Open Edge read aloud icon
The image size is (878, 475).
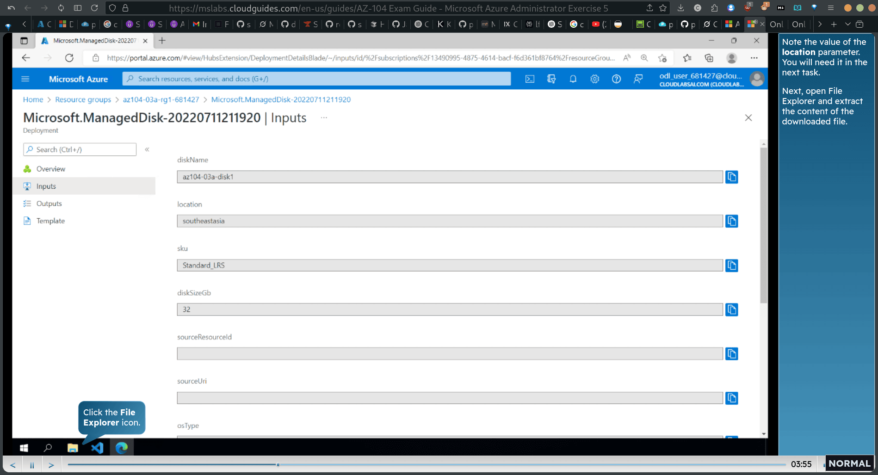tap(627, 58)
